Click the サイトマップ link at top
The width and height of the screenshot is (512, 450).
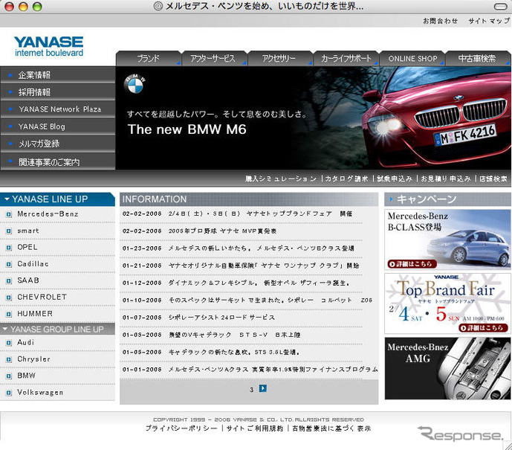pyautogui.click(x=489, y=21)
